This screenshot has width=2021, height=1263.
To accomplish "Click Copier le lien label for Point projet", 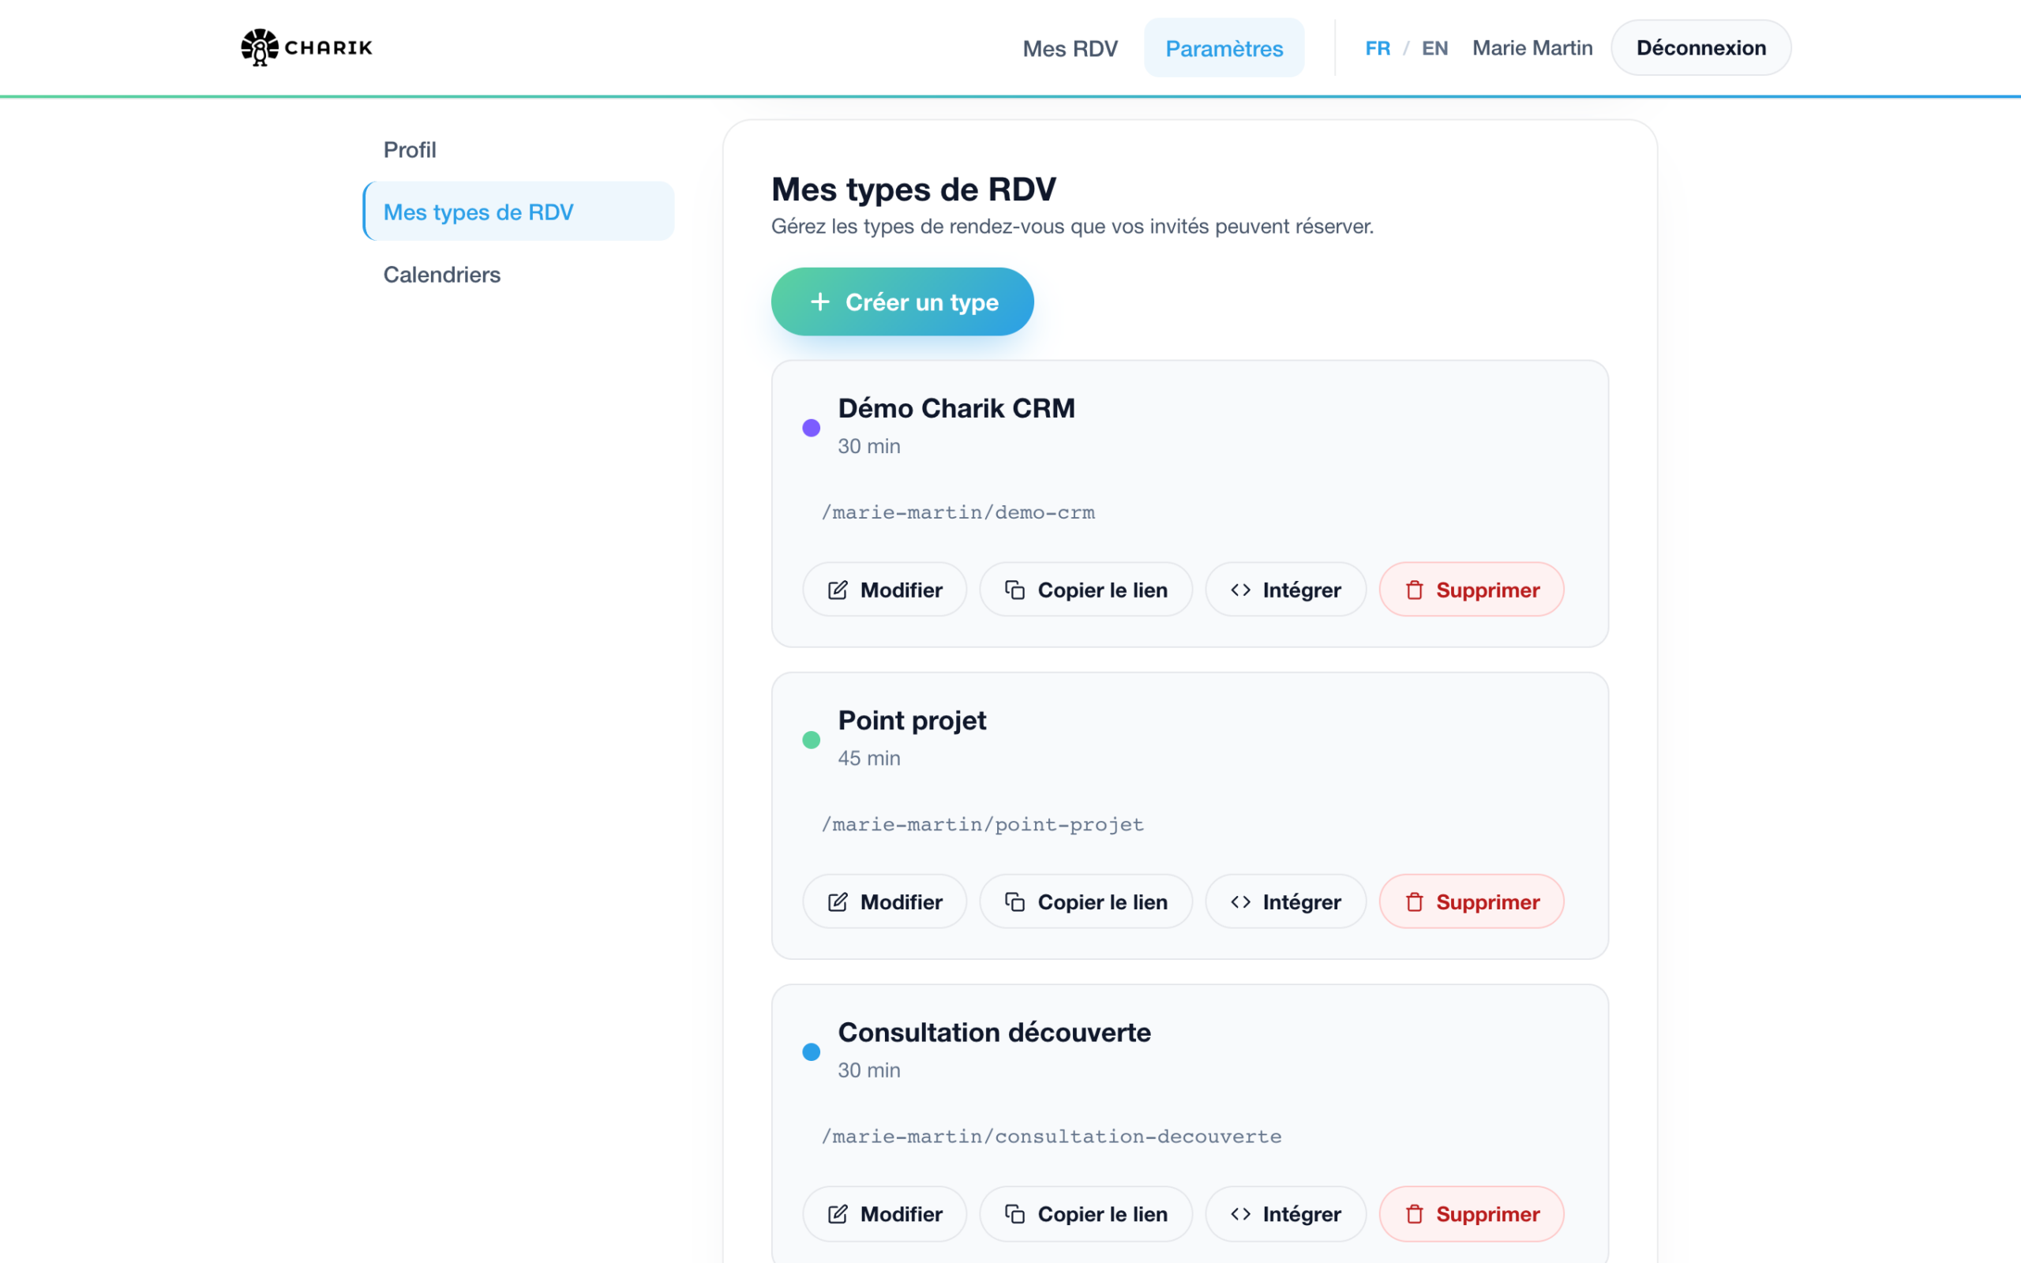I will click(1102, 902).
